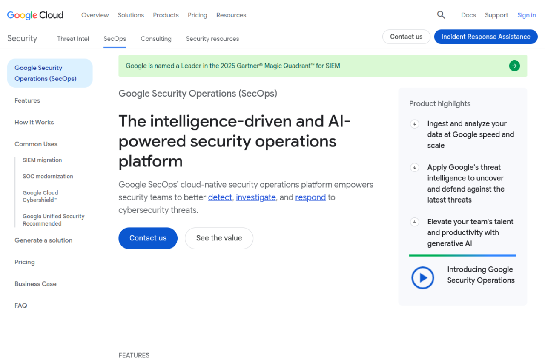Click the 'Google Security Operations (SecOps)' page title
The image size is (545, 363).
point(198,93)
